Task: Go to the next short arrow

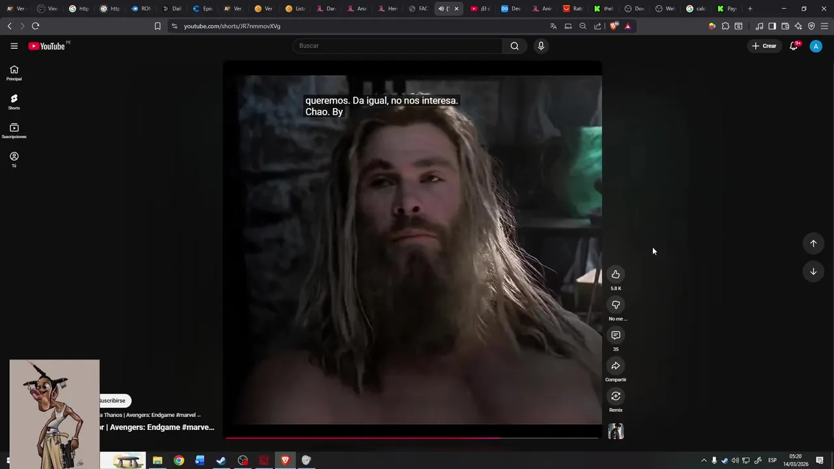Action: [x=813, y=272]
